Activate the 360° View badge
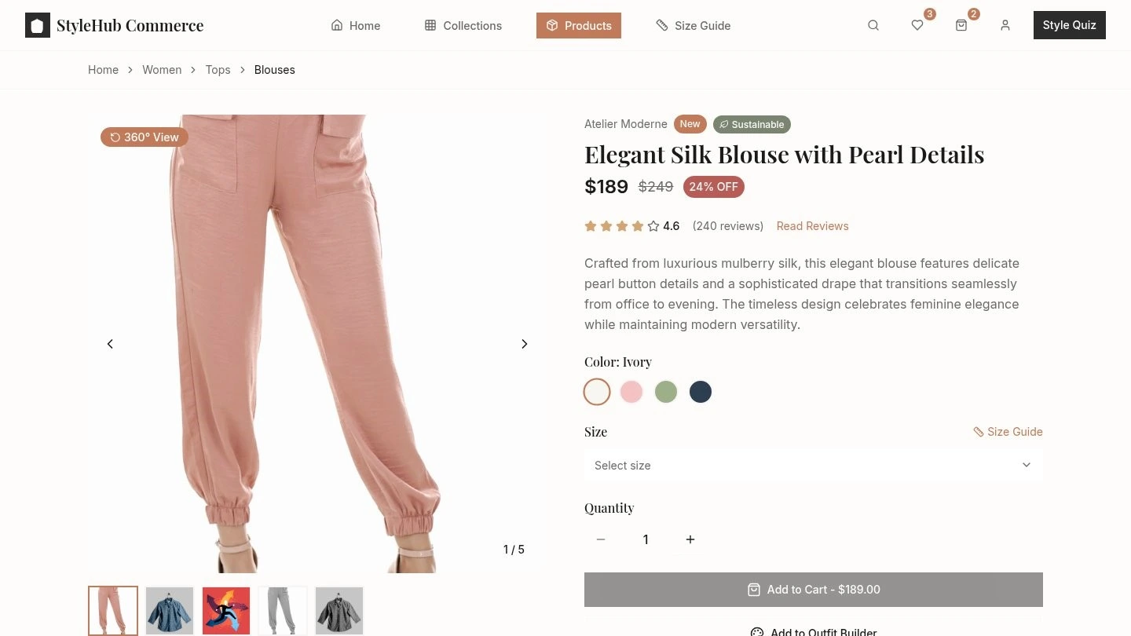Viewport: 1131px width, 636px height. coord(144,137)
